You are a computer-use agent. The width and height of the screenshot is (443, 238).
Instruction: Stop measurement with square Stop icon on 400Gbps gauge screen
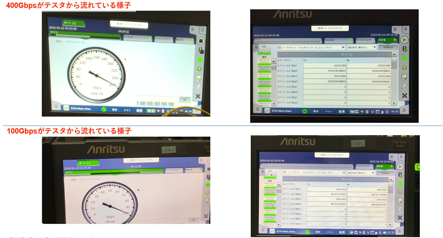pyautogui.click(x=201, y=41)
